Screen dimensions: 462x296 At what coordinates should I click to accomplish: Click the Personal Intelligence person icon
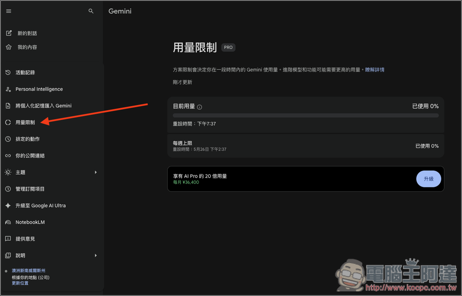pos(8,89)
